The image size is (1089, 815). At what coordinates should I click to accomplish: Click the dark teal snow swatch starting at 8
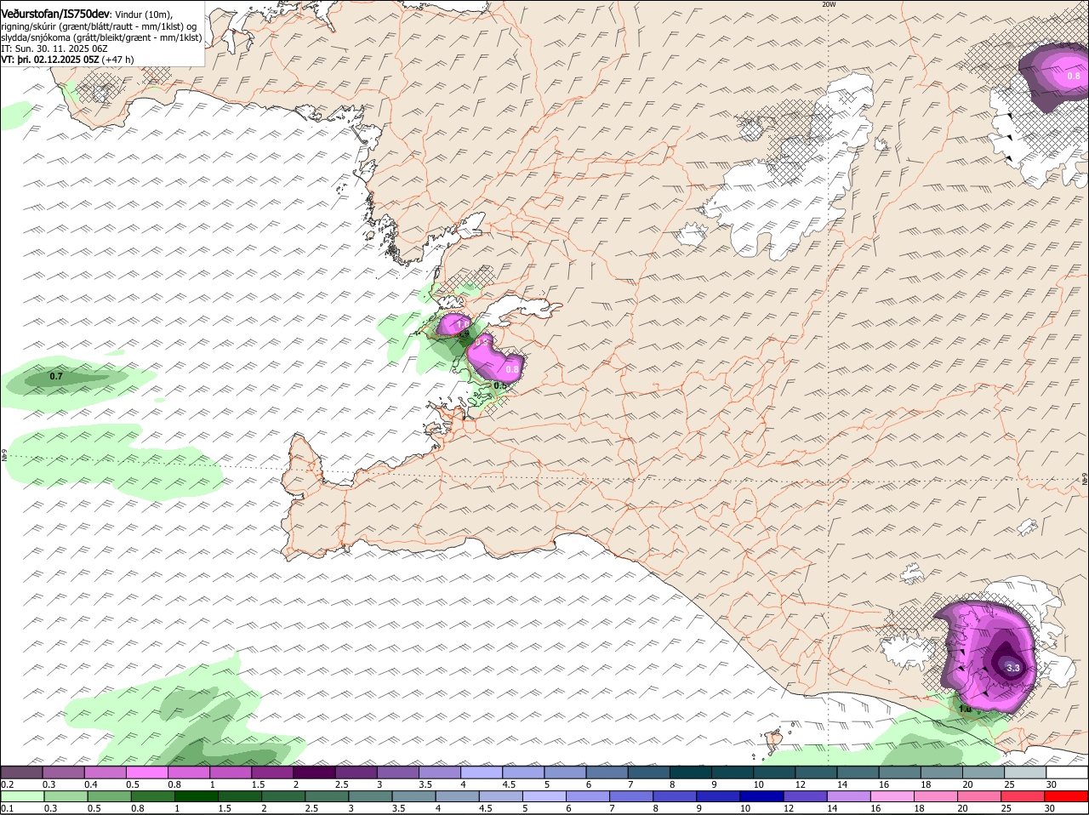point(690,772)
